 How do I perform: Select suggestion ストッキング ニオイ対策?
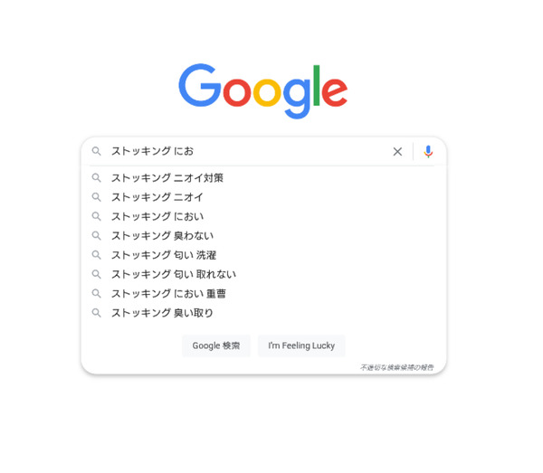[x=263, y=178]
